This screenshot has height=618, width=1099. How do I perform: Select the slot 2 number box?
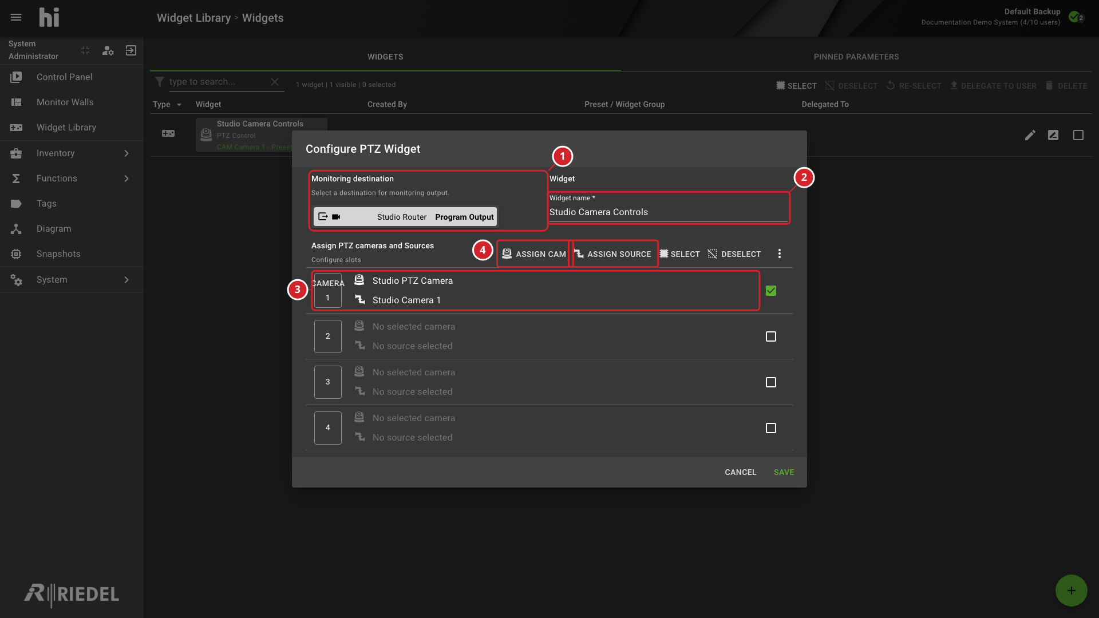click(327, 336)
